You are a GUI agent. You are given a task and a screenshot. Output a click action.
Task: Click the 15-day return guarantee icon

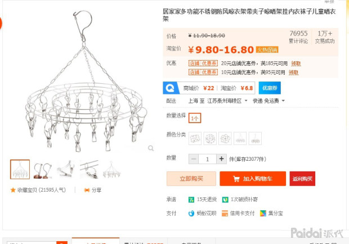[x=191, y=200]
